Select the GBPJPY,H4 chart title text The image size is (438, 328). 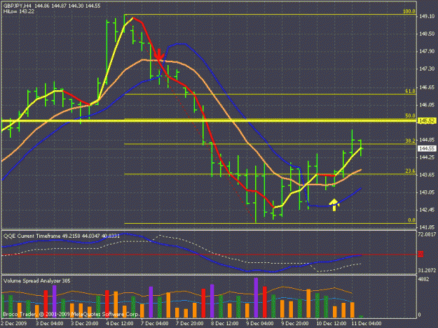pos(18,6)
